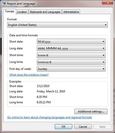Viewport: 115px width, 133px height.
Task: Close the Region and Language dialog
Action: (x=108, y=3)
